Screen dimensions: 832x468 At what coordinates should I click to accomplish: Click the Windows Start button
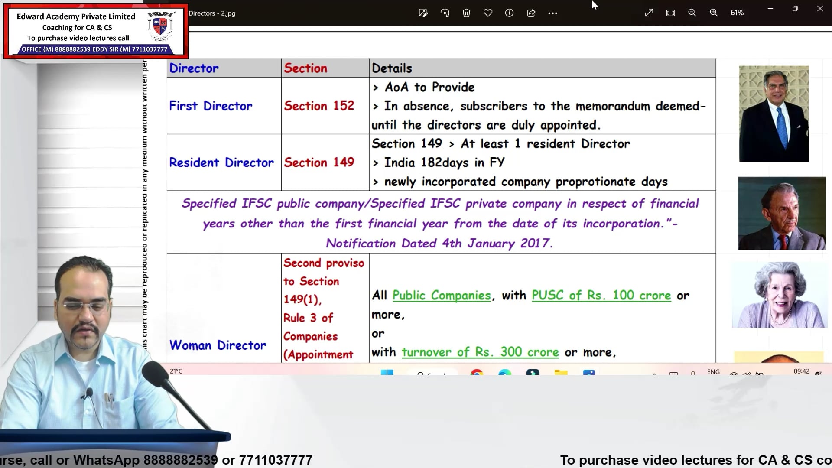coord(387,373)
